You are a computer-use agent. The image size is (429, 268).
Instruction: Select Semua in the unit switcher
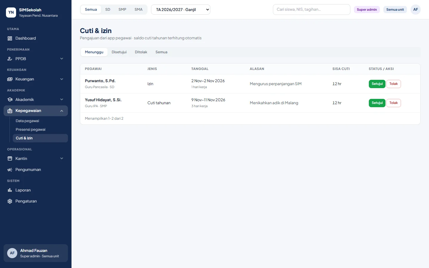pyautogui.click(x=91, y=10)
